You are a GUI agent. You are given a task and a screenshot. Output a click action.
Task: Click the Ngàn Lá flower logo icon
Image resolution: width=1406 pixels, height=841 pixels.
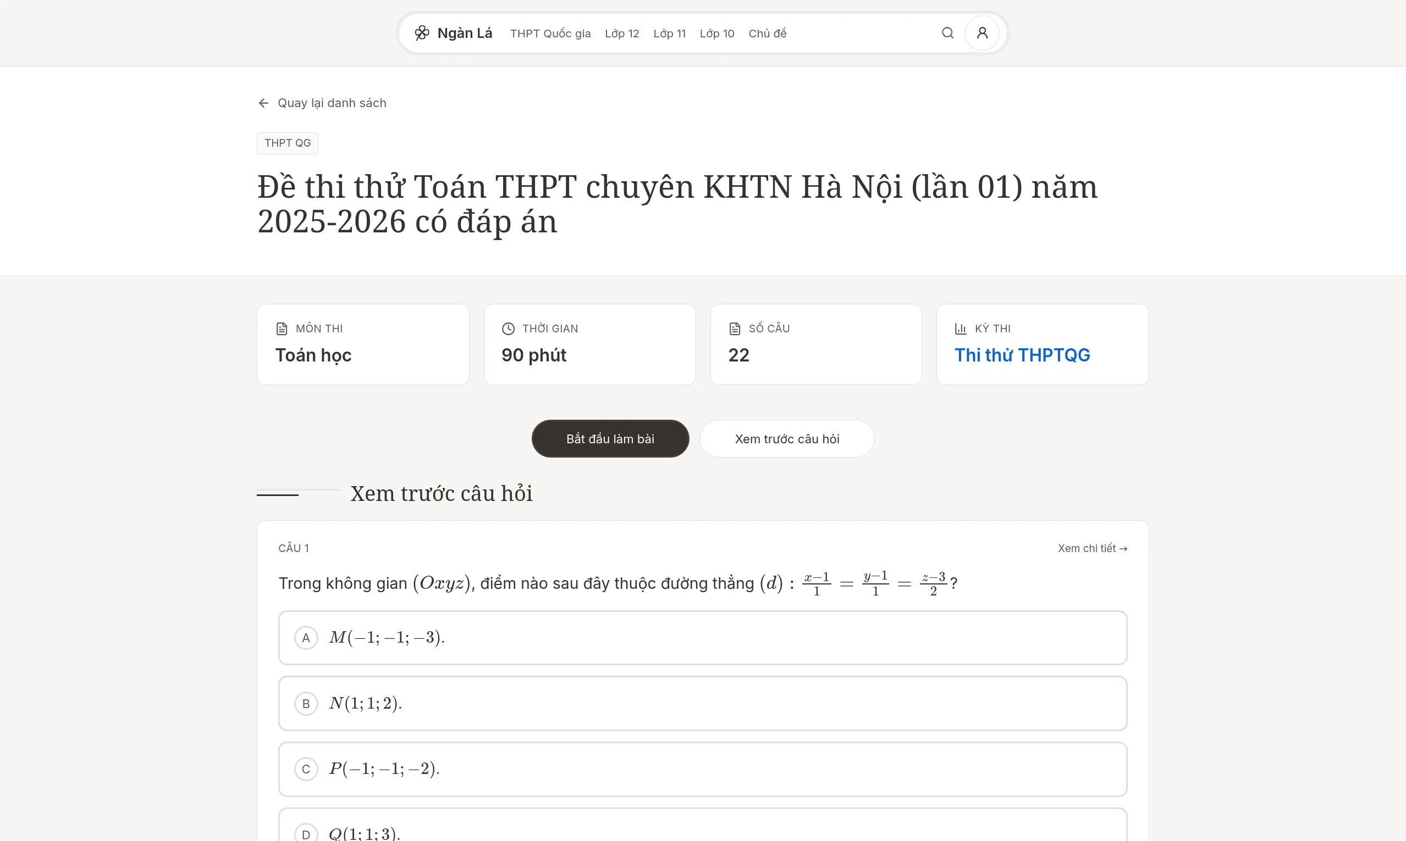point(421,33)
